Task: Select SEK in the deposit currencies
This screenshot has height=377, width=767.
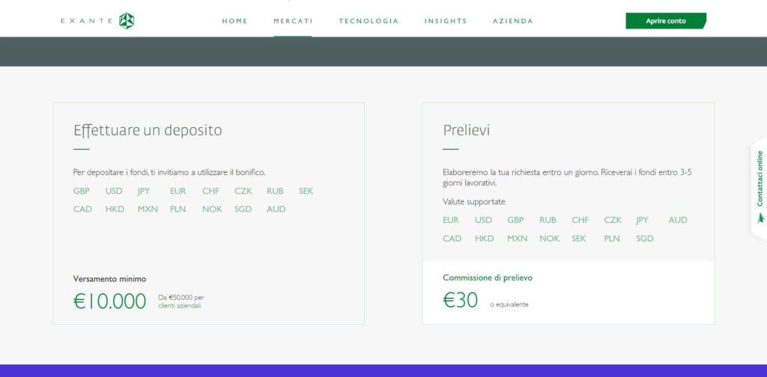Action: (306, 191)
